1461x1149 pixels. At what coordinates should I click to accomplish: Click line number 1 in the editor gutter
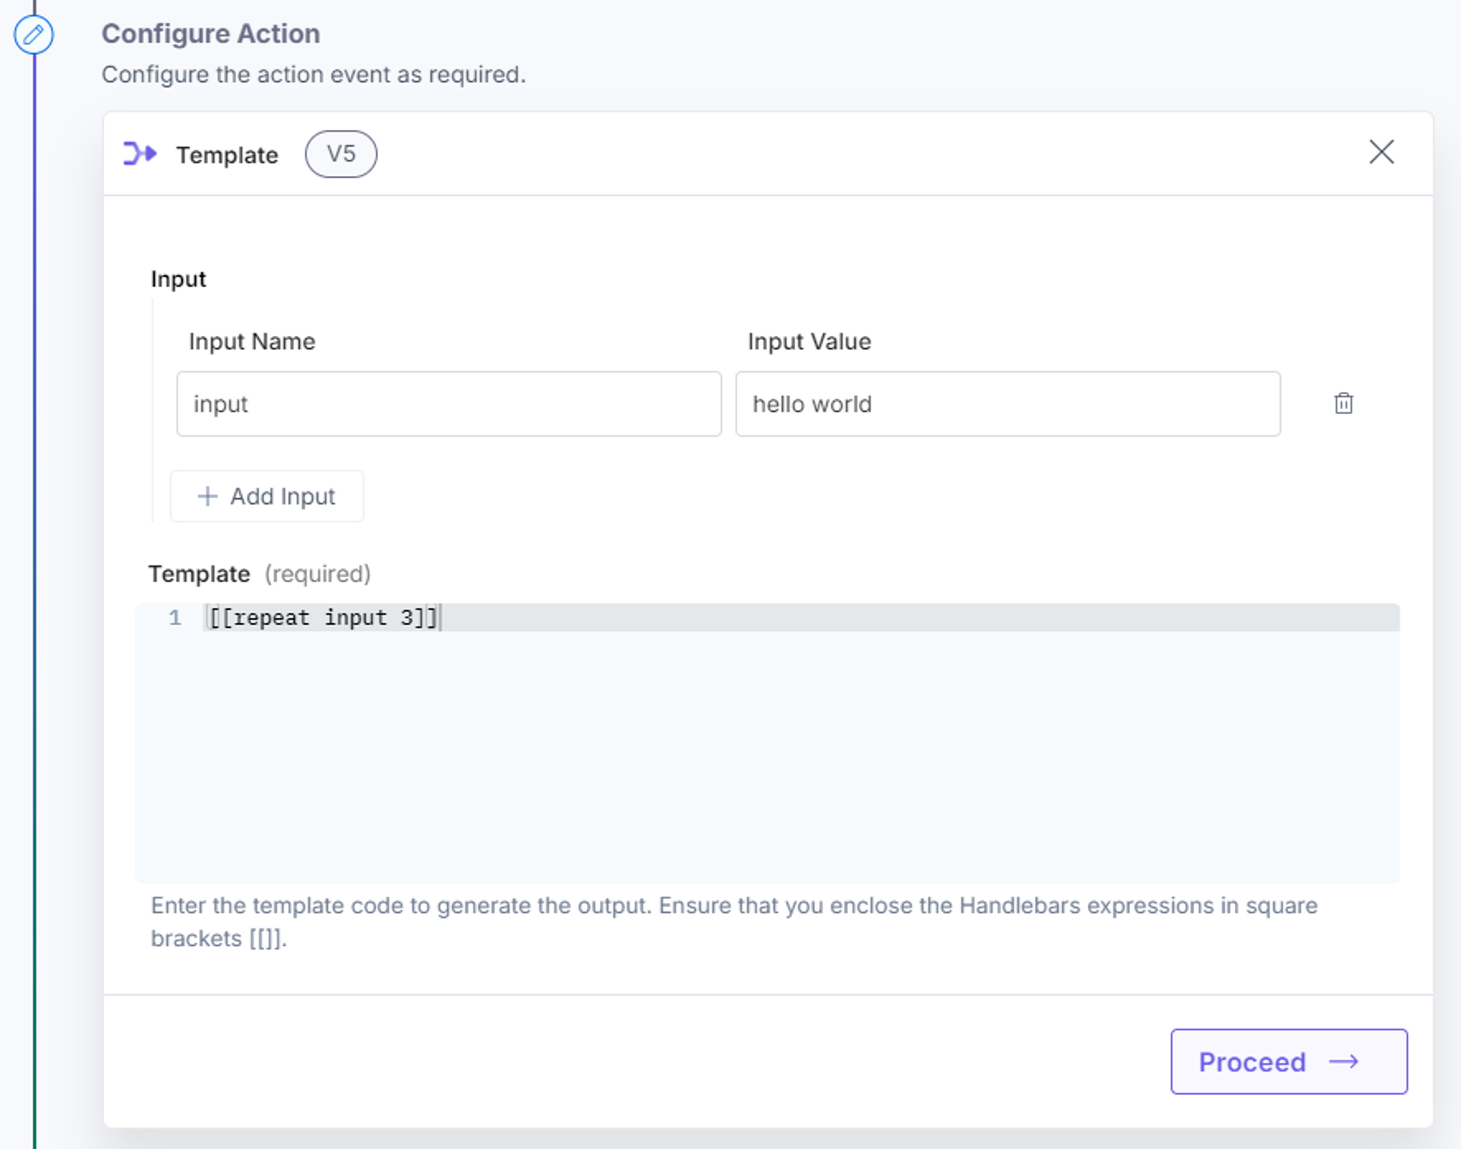[x=175, y=617]
